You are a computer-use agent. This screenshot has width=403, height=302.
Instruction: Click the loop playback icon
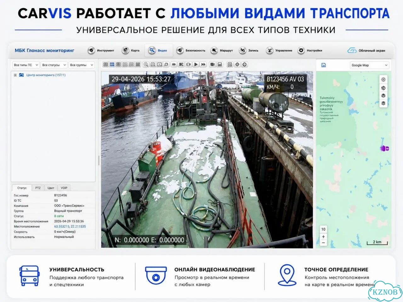[x=188, y=64]
